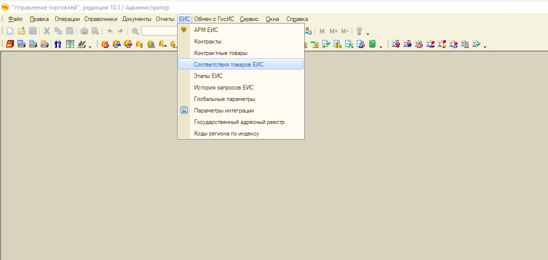Click the Print preview icon

pos(95,30)
